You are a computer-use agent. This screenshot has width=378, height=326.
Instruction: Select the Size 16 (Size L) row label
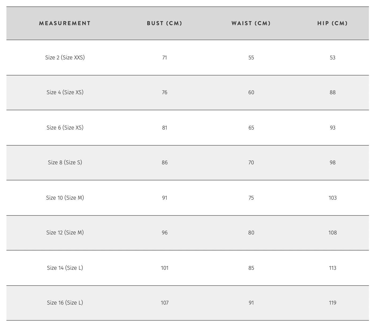(x=65, y=303)
